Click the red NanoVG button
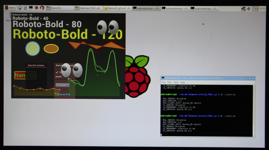Viewport: 269px width, 150px height. [x=25, y=75]
